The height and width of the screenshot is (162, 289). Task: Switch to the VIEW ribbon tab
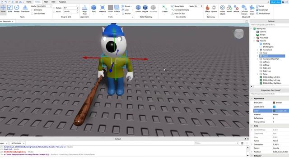[x=53, y=2]
